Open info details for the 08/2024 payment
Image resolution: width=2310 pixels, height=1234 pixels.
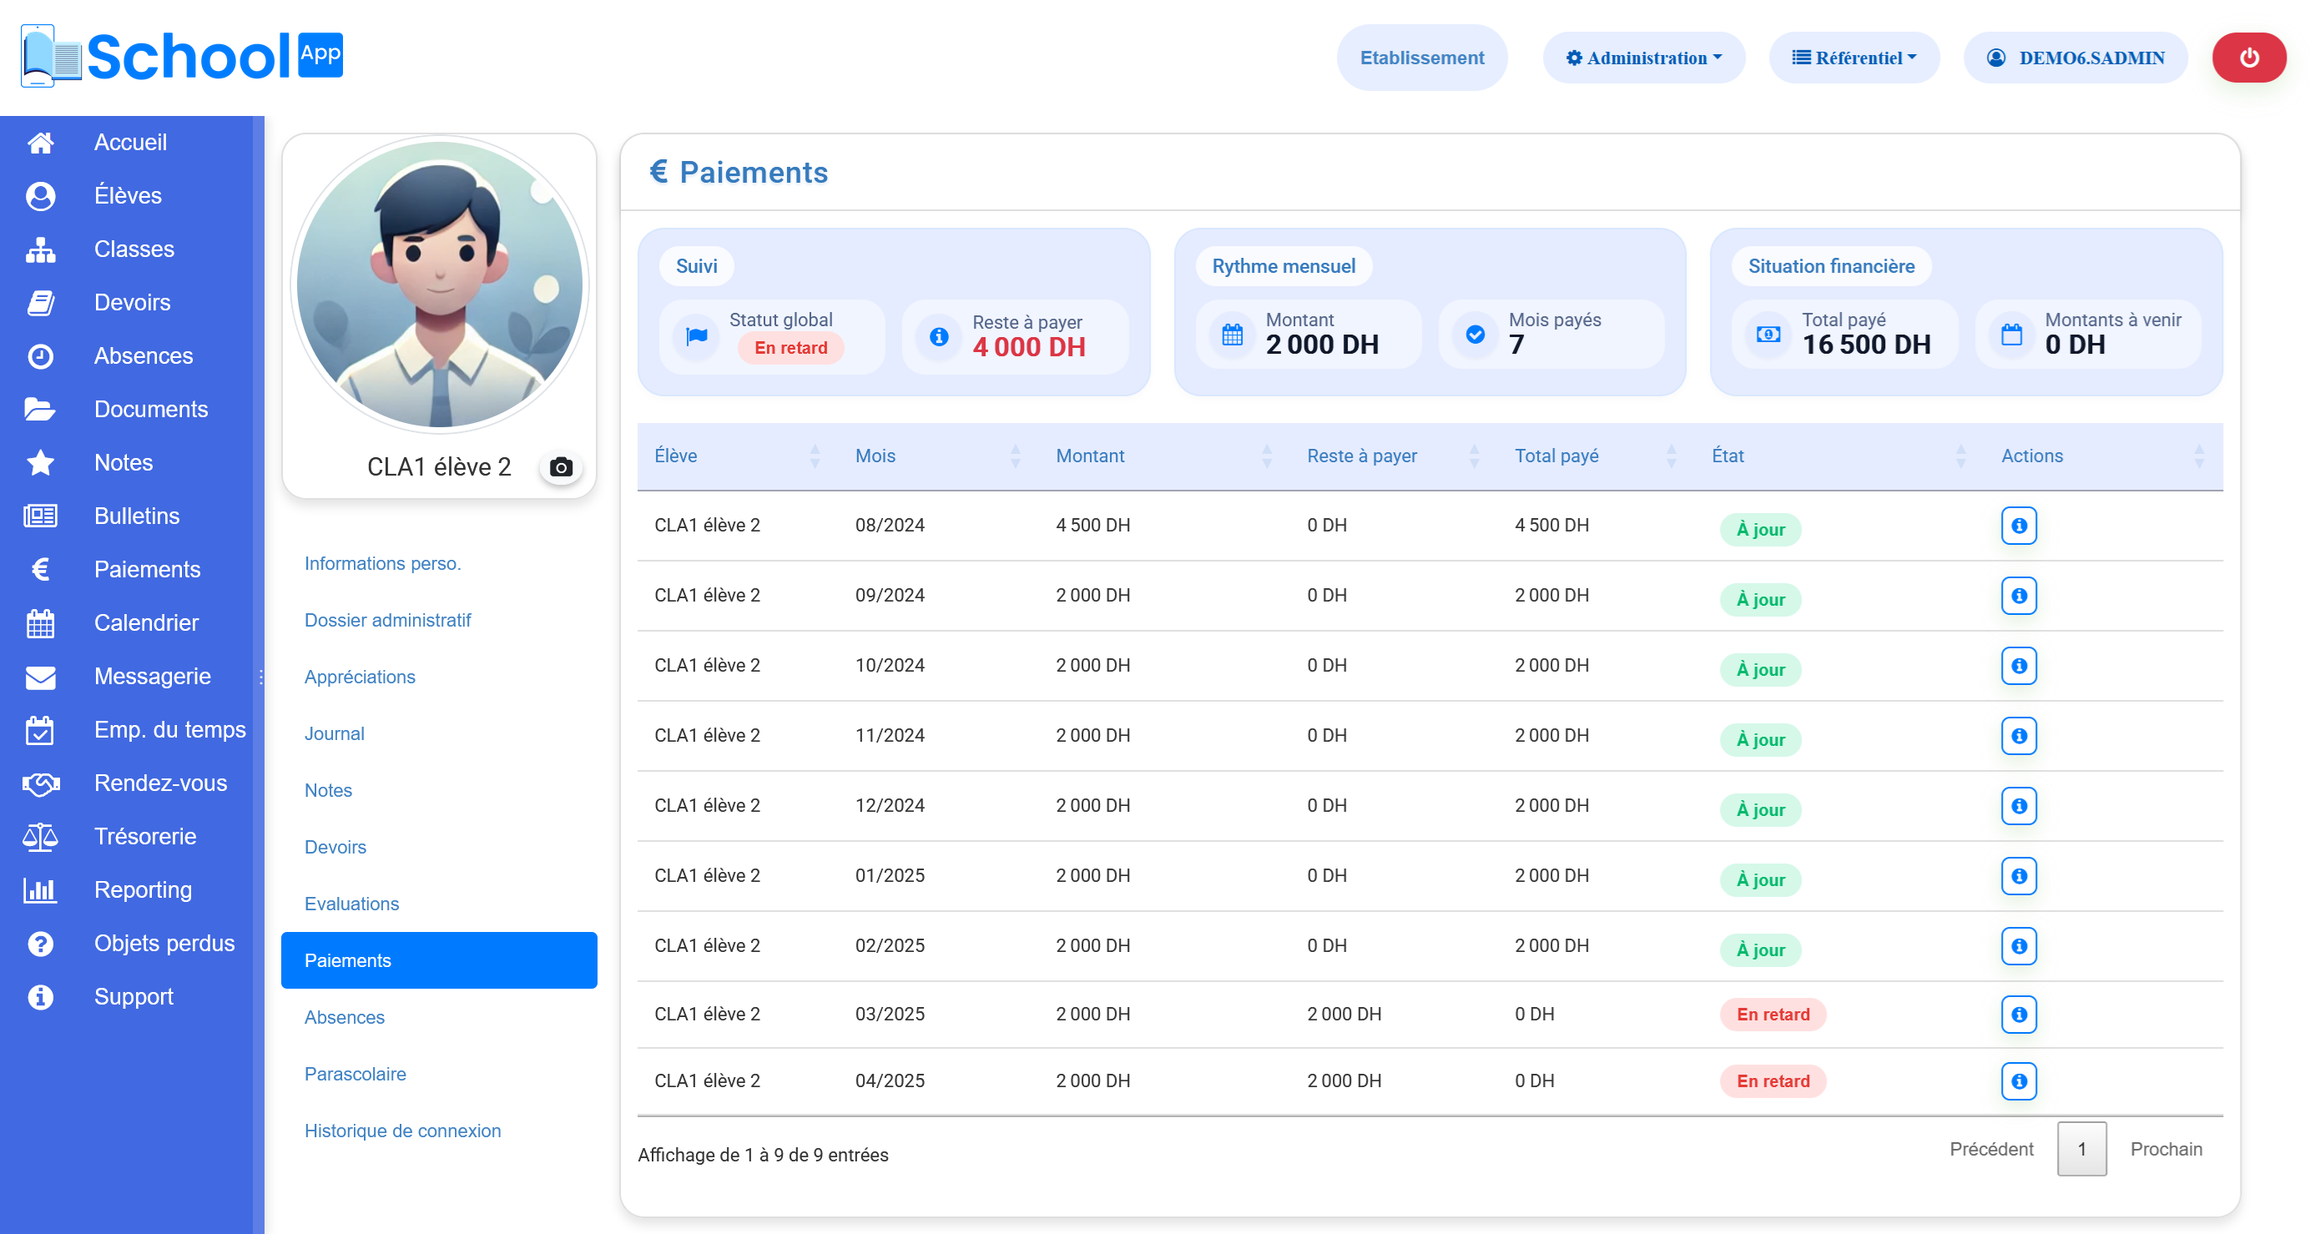(2019, 526)
